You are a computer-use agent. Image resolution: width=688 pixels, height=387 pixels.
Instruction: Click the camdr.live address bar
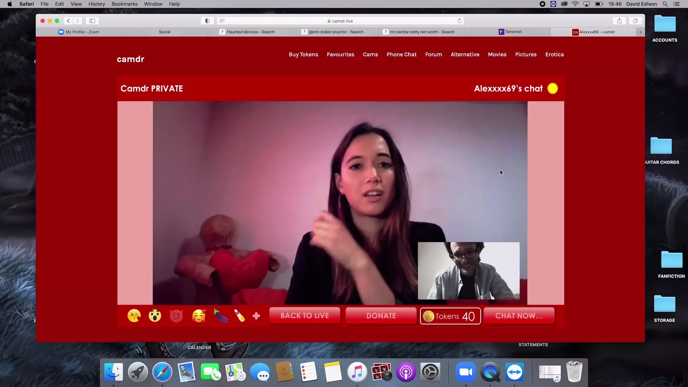tap(340, 21)
